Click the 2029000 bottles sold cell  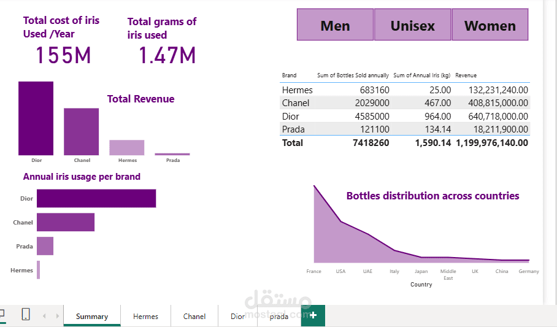coord(372,103)
